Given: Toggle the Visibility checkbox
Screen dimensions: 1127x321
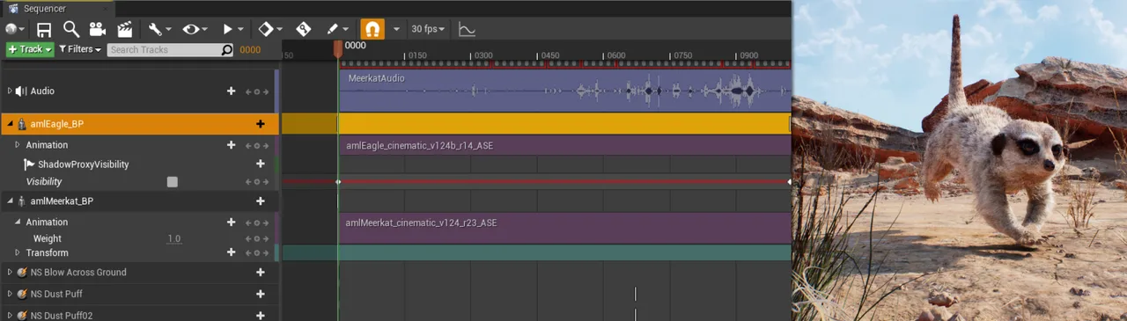Looking at the screenshot, I should tap(173, 182).
